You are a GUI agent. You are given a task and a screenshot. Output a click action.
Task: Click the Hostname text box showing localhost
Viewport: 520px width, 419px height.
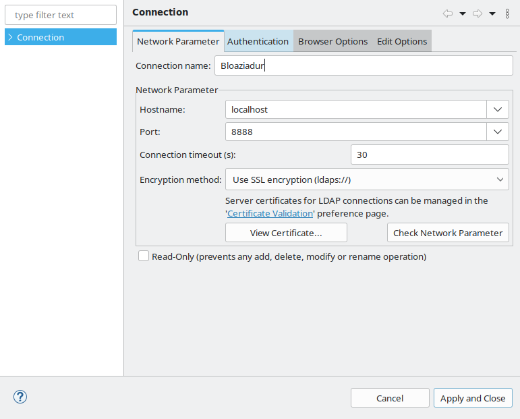coord(356,109)
